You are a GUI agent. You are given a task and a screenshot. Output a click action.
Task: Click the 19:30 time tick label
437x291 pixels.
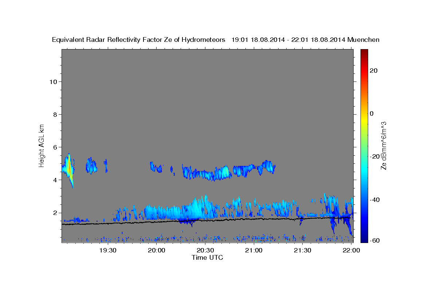pyautogui.click(x=108, y=250)
